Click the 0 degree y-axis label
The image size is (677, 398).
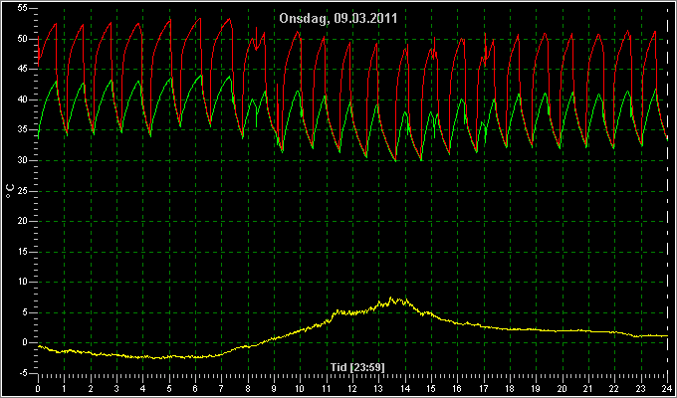point(25,342)
